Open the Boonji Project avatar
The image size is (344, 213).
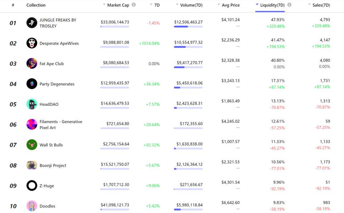[32, 165]
